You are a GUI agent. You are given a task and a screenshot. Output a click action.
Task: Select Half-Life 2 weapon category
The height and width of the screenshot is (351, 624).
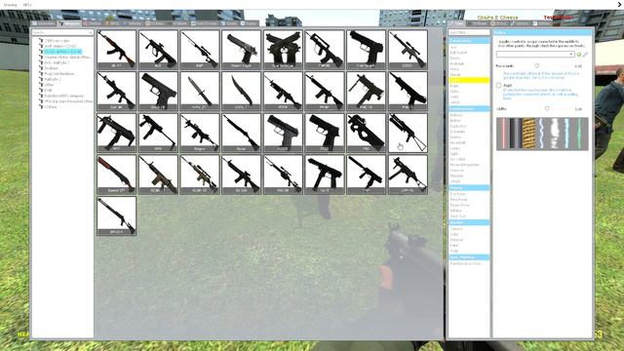click(x=53, y=79)
